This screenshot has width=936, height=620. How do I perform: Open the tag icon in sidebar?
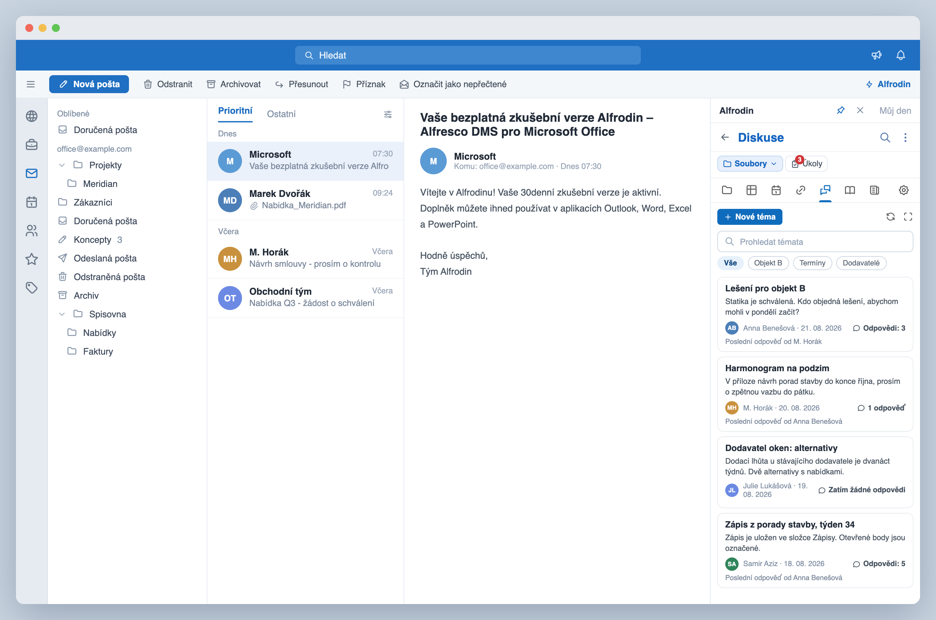click(32, 287)
